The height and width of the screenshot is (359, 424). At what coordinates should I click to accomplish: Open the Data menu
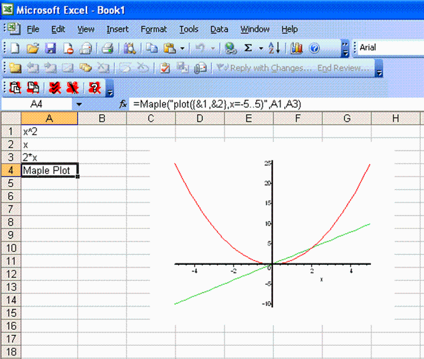click(x=219, y=29)
